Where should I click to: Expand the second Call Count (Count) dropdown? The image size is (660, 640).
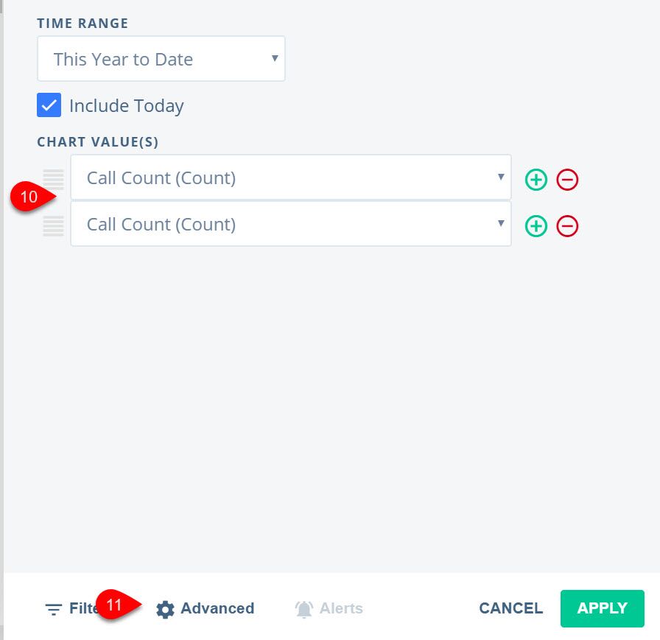click(x=290, y=225)
